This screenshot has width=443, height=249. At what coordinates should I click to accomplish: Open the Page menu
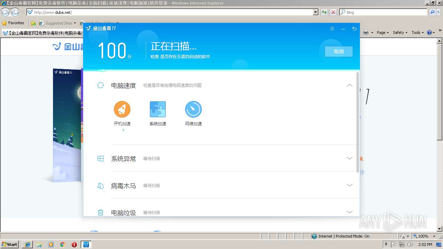click(382, 33)
